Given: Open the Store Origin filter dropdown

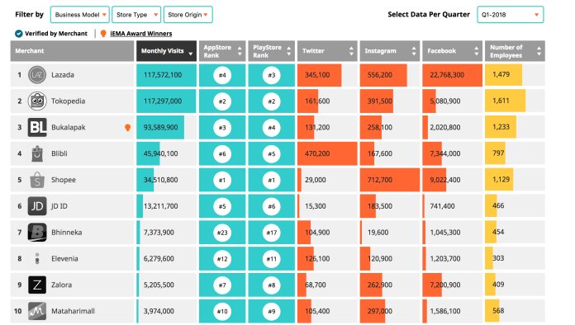Looking at the screenshot, I should pos(188,15).
